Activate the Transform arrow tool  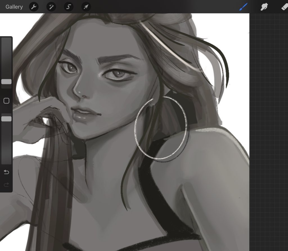click(x=86, y=7)
